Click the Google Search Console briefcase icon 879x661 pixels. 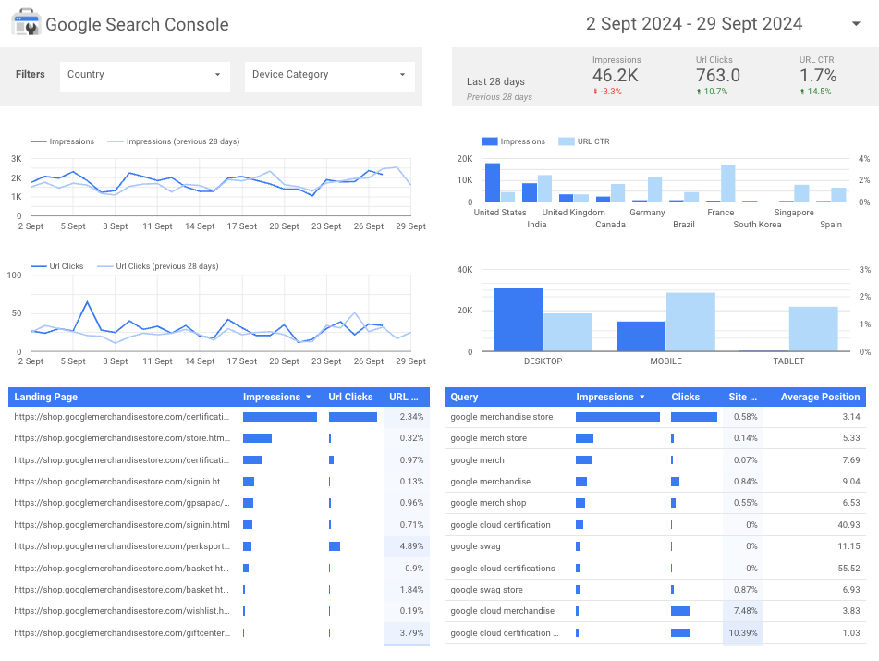tap(27, 23)
